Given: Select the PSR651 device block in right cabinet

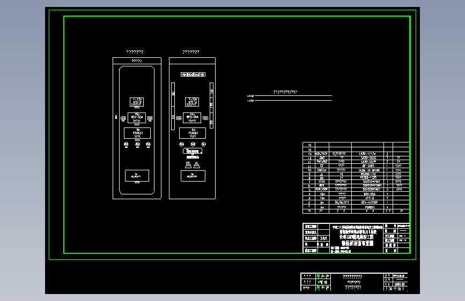Looking at the screenshot, I should [193, 133].
